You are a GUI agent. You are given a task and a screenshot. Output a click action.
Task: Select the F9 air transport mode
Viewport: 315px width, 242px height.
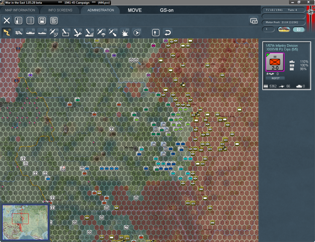point(101,32)
